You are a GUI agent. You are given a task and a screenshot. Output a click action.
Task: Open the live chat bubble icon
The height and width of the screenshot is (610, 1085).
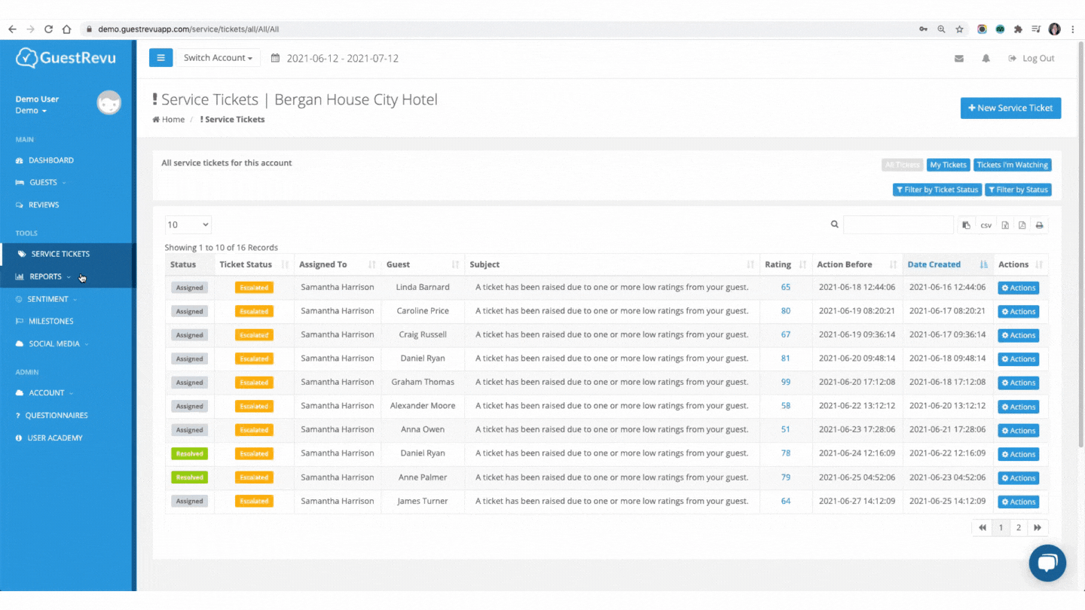click(x=1047, y=563)
